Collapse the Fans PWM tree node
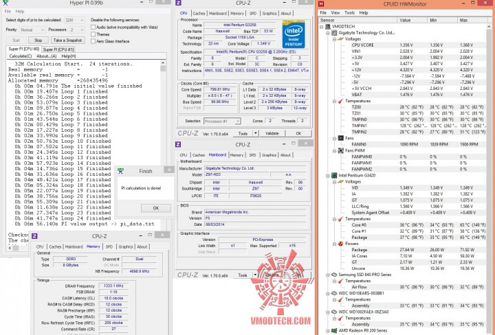 click(334, 150)
